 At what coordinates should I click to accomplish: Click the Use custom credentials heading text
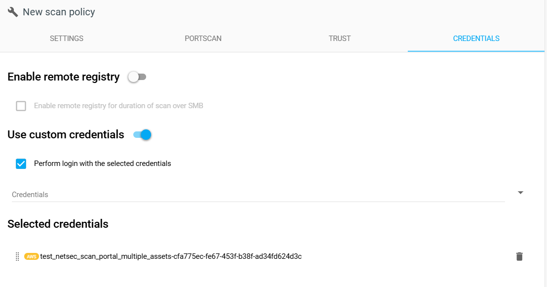(x=66, y=134)
